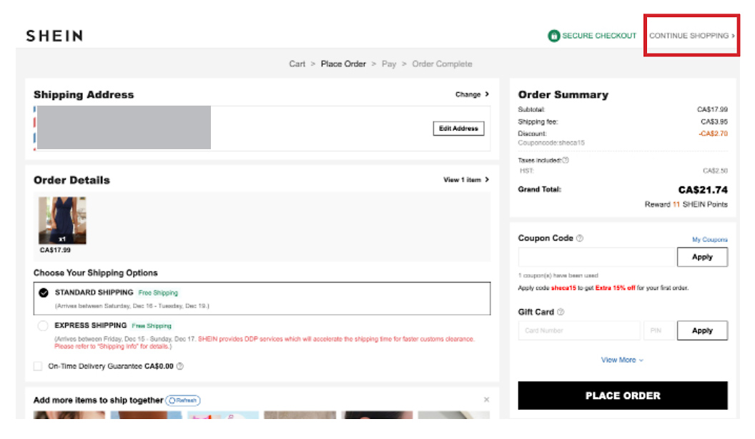Image resolution: width=755 pixels, height=439 pixels.
Task: Click the coupon code input field
Action: coord(597,257)
